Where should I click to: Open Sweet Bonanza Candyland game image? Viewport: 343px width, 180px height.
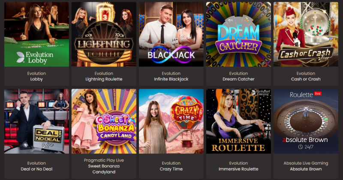pos(104,121)
